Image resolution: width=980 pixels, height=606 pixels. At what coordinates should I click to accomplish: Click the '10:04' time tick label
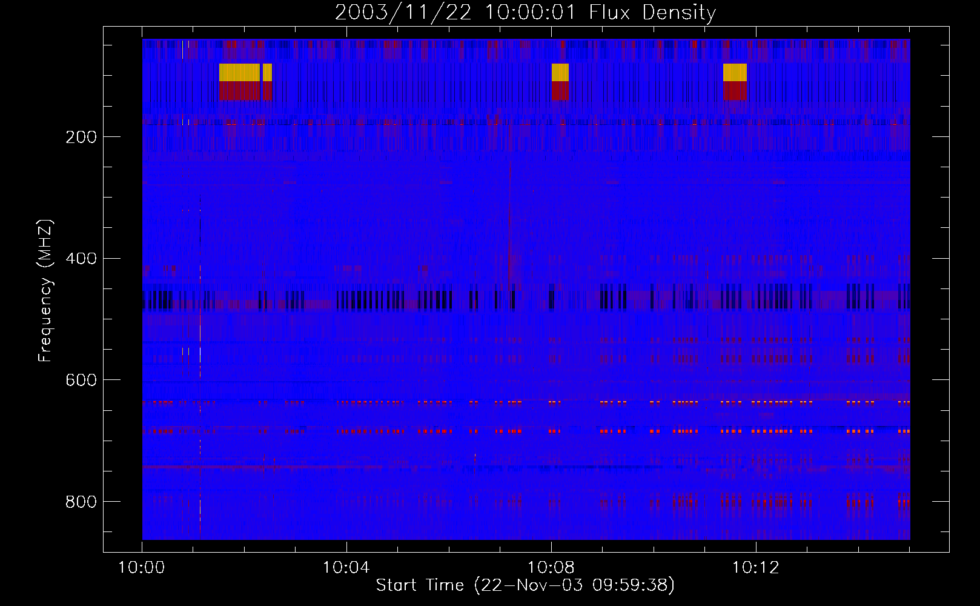click(346, 568)
